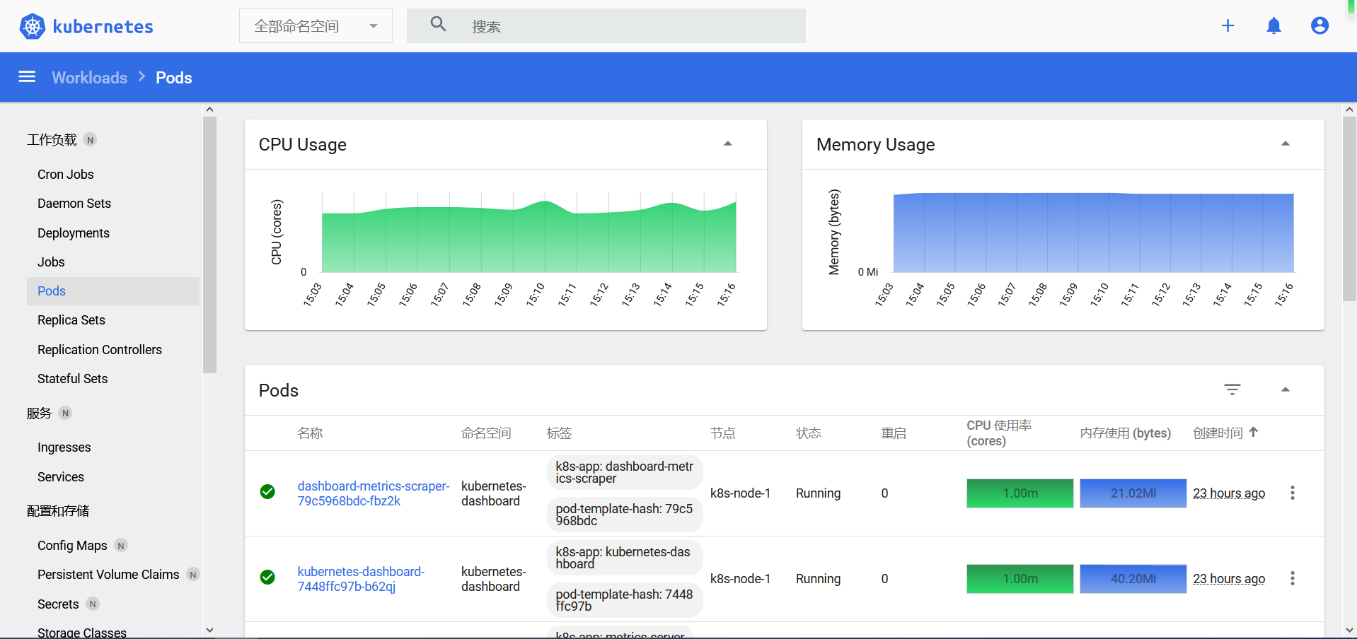This screenshot has width=1357, height=639.
Task: Click the N badge next to Secrets
Action: tap(93, 604)
